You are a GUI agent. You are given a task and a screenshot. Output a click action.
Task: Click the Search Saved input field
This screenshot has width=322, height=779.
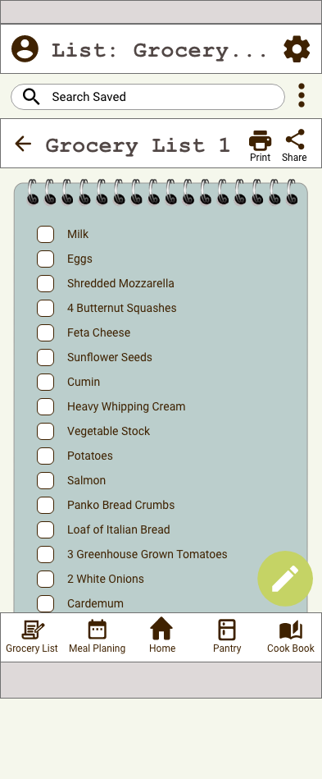[x=147, y=96]
